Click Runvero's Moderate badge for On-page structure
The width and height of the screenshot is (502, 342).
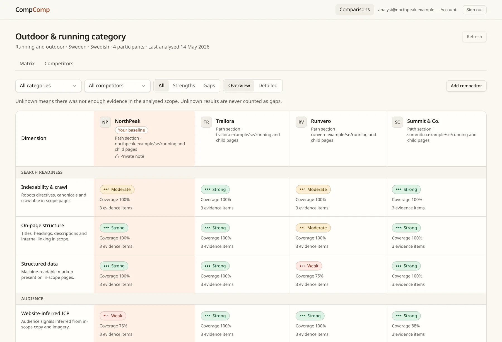pyautogui.click(x=313, y=228)
